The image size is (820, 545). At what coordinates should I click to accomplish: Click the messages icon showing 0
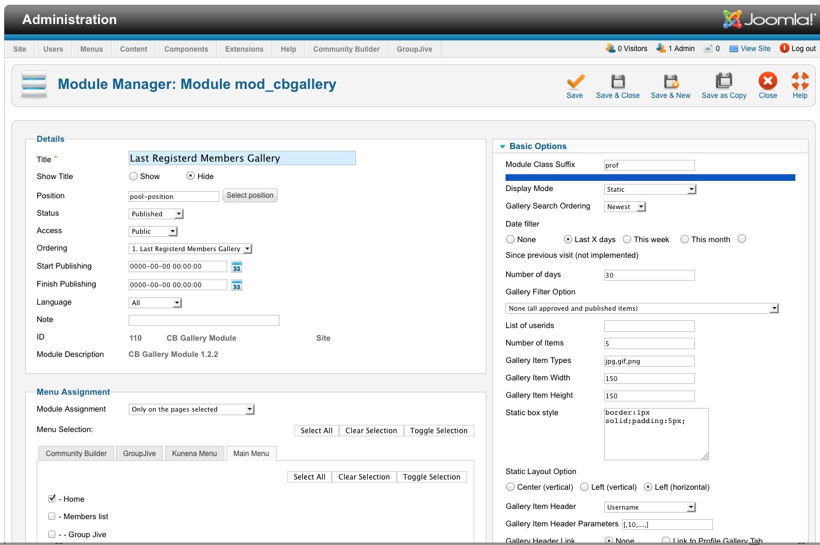coord(709,49)
